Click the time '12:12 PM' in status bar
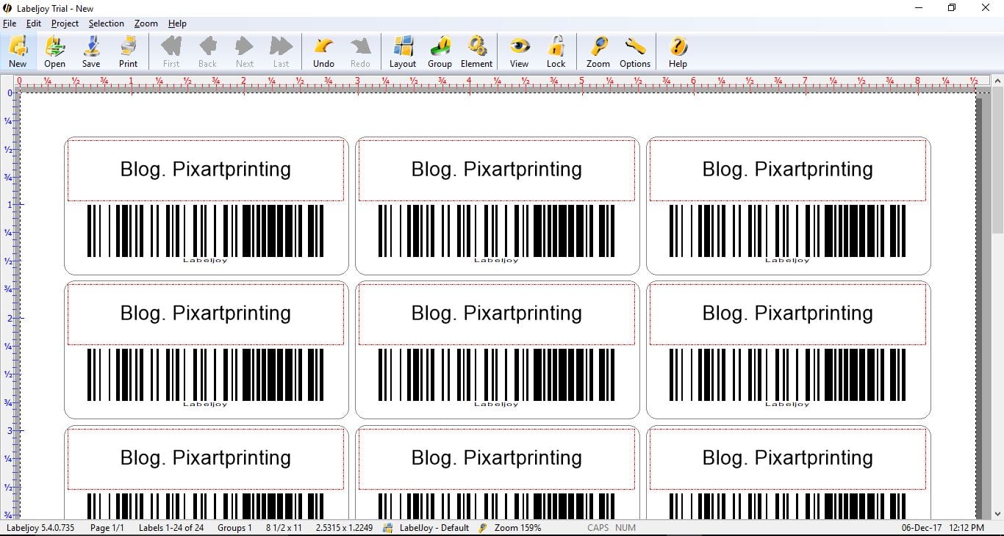The image size is (1004, 536). point(967,528)
